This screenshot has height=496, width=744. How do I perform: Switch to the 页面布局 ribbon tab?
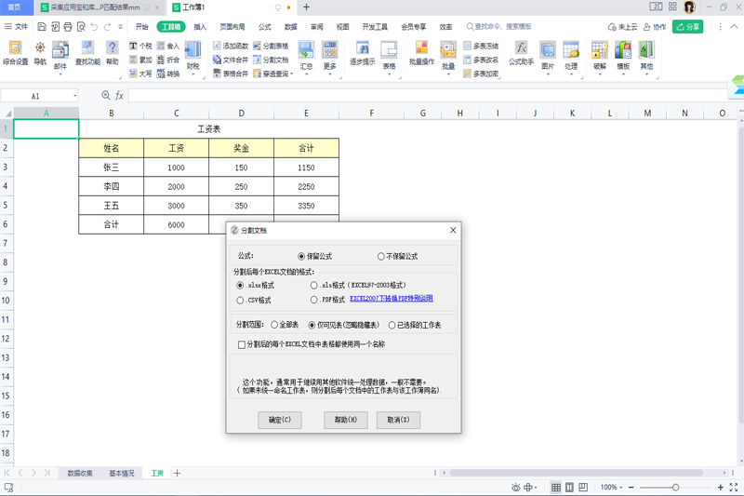pos(232,27)
